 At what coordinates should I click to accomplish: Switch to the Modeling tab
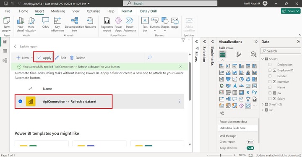[x=58, y=11]
